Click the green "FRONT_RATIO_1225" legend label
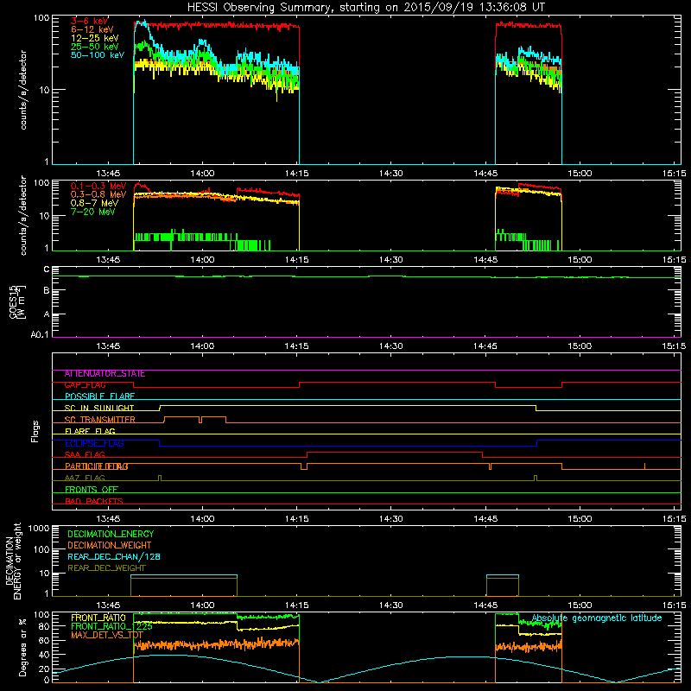Viewport: 691px width, 691px height. pos(111,626)
